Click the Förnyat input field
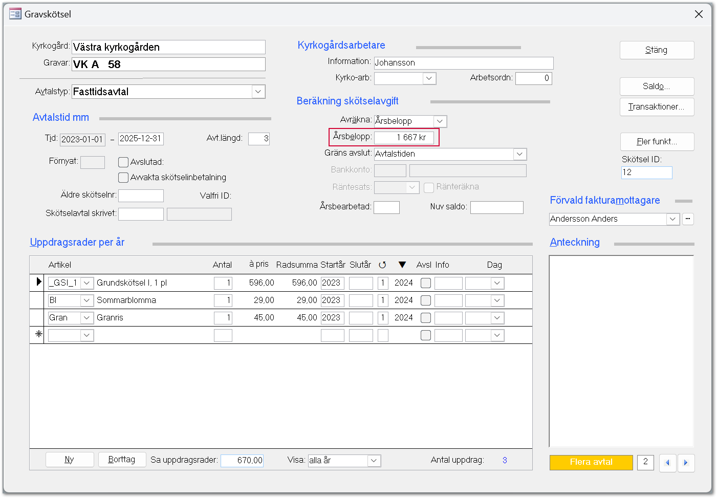717x498 pixels. tap(93, 163)
